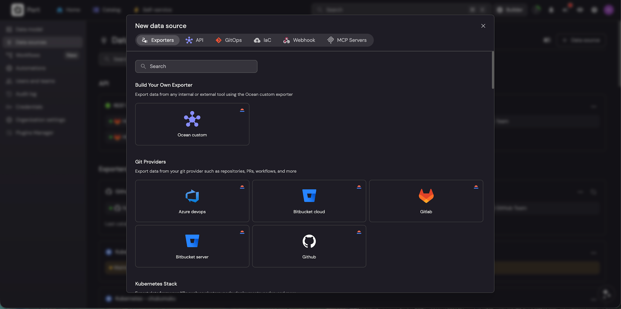The height and width of the screenshot is (309, 621).
Task: Click the magnifier icon in the search box
Action: [143, 66]
